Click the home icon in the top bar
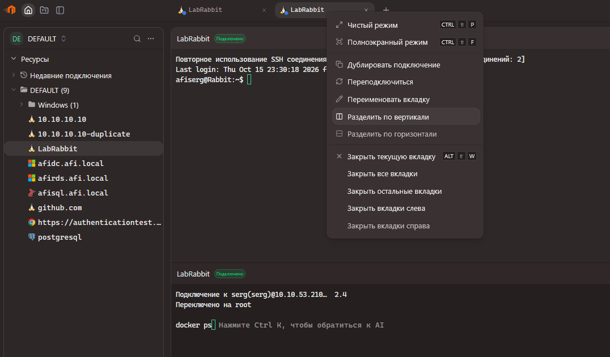 click(x=28, y=10)
